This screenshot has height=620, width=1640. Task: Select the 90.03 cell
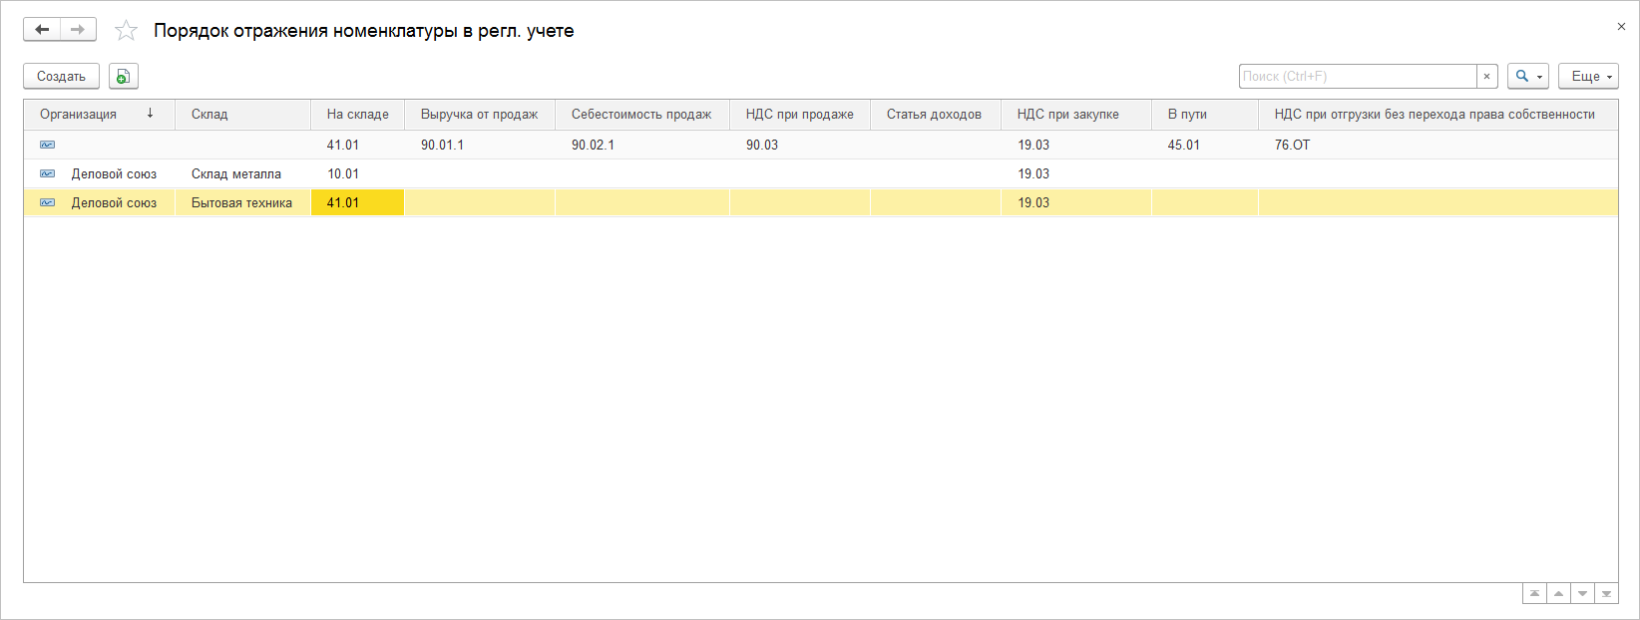point(799,145)
